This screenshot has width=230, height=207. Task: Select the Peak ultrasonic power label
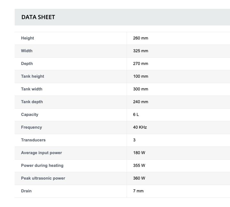[43, 178]
